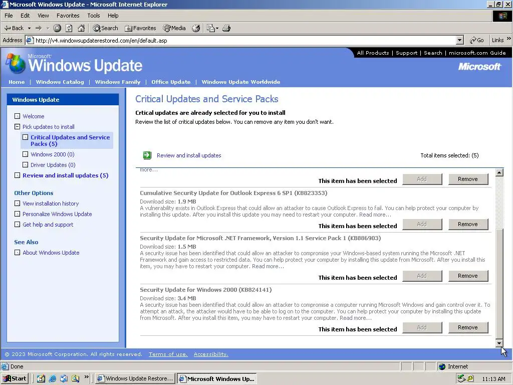Switch to Windows Update Restore taskbar window

pos(135,378)
